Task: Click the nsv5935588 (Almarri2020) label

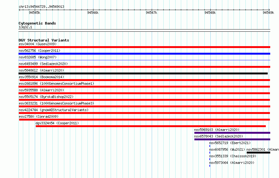Action: coord(41,90)
